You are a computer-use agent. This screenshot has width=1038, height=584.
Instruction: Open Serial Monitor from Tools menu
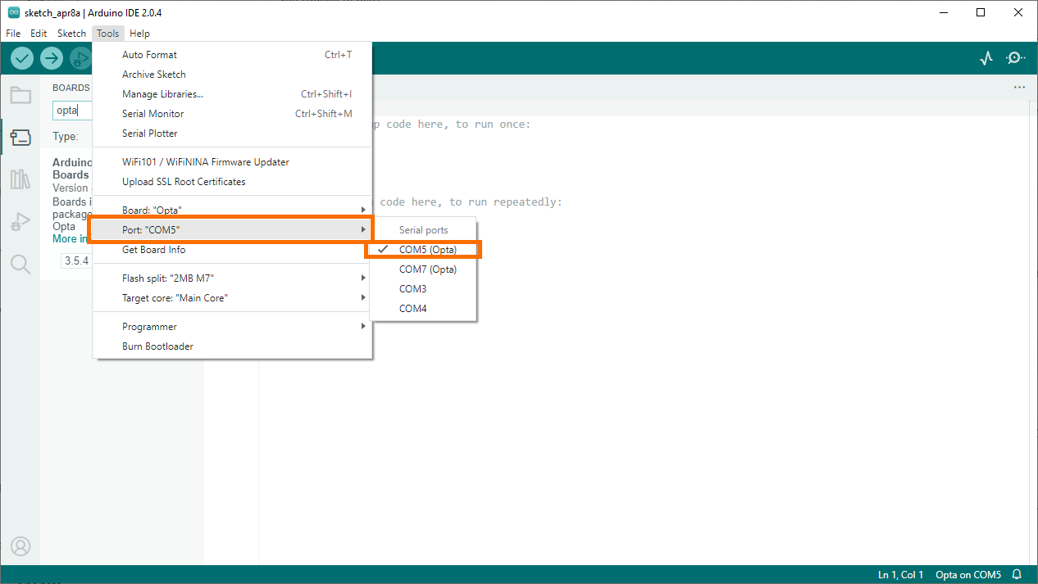(233, 114)
